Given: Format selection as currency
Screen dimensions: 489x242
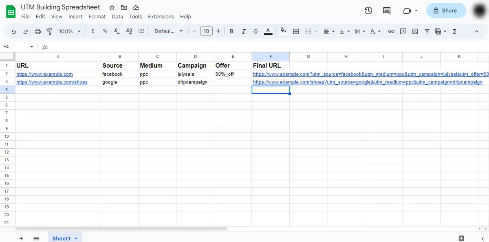Looking at the screenshot, I should 93,31.
